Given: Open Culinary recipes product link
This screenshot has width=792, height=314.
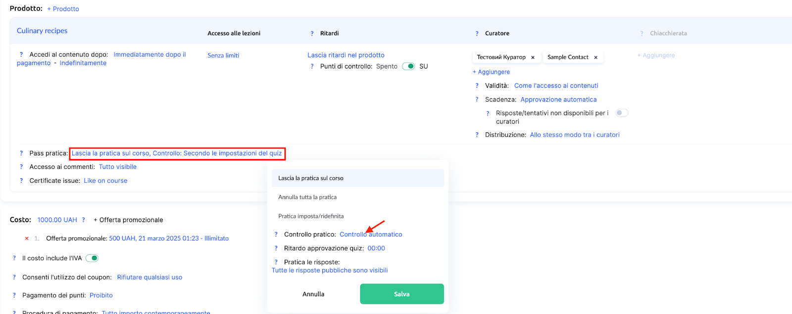Looking at the screenshot, I should [x=42, y=31].
